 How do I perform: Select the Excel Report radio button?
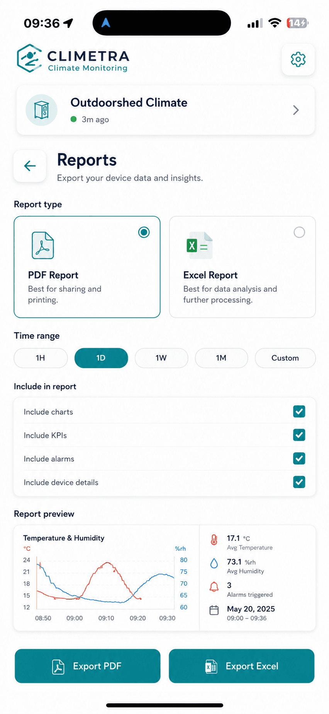click(299, 232)
